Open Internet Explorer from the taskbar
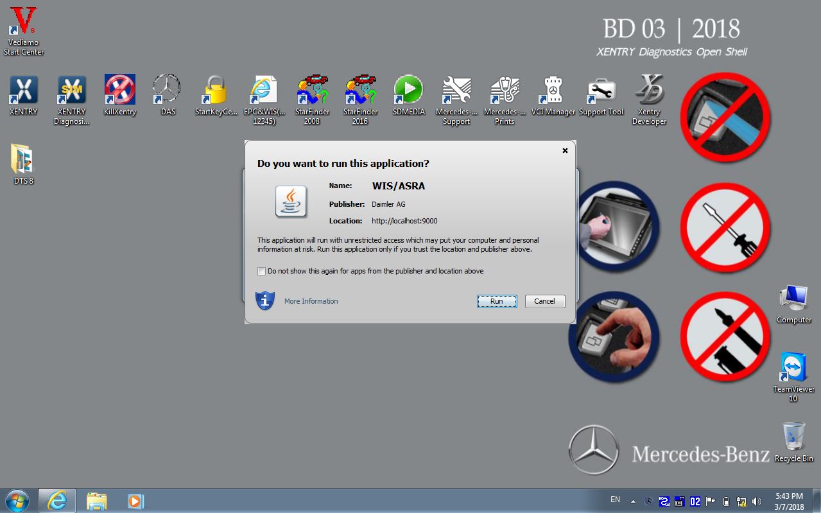 (57, 501)
